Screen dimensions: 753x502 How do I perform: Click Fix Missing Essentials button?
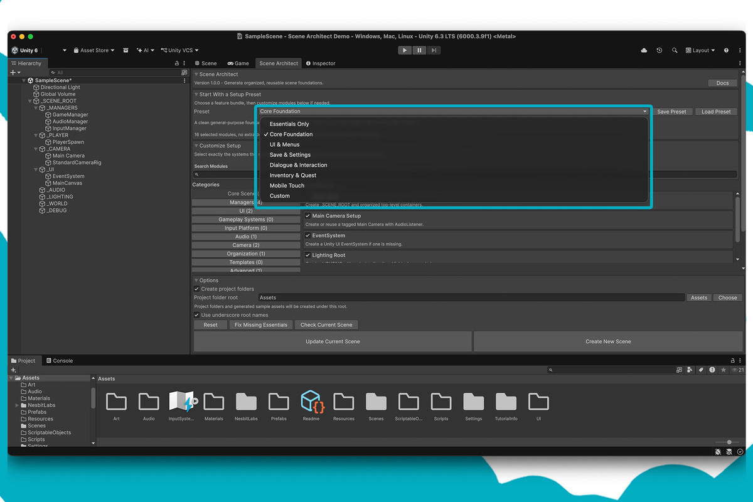(x=260, y=324)
